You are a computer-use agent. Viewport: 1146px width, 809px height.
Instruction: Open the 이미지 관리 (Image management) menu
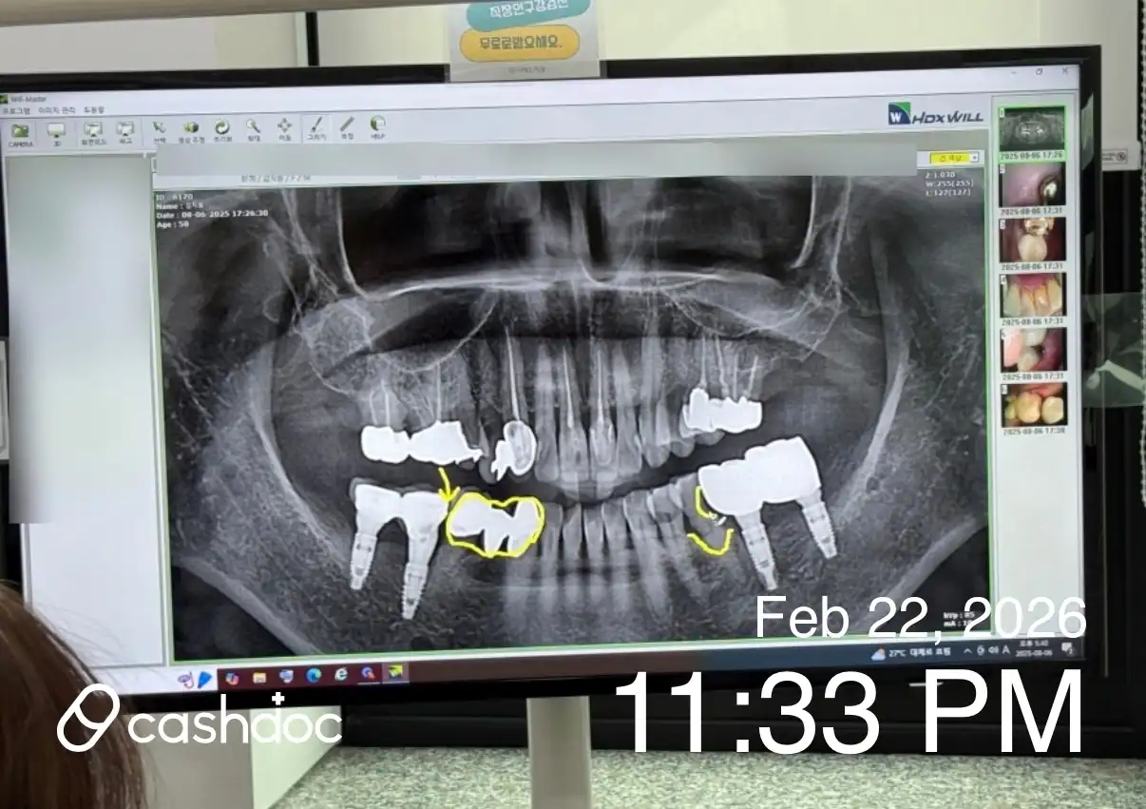(58, 110)
